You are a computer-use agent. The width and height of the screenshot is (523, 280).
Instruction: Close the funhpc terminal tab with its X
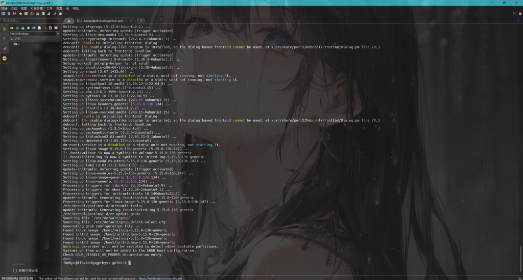[131, 20]
